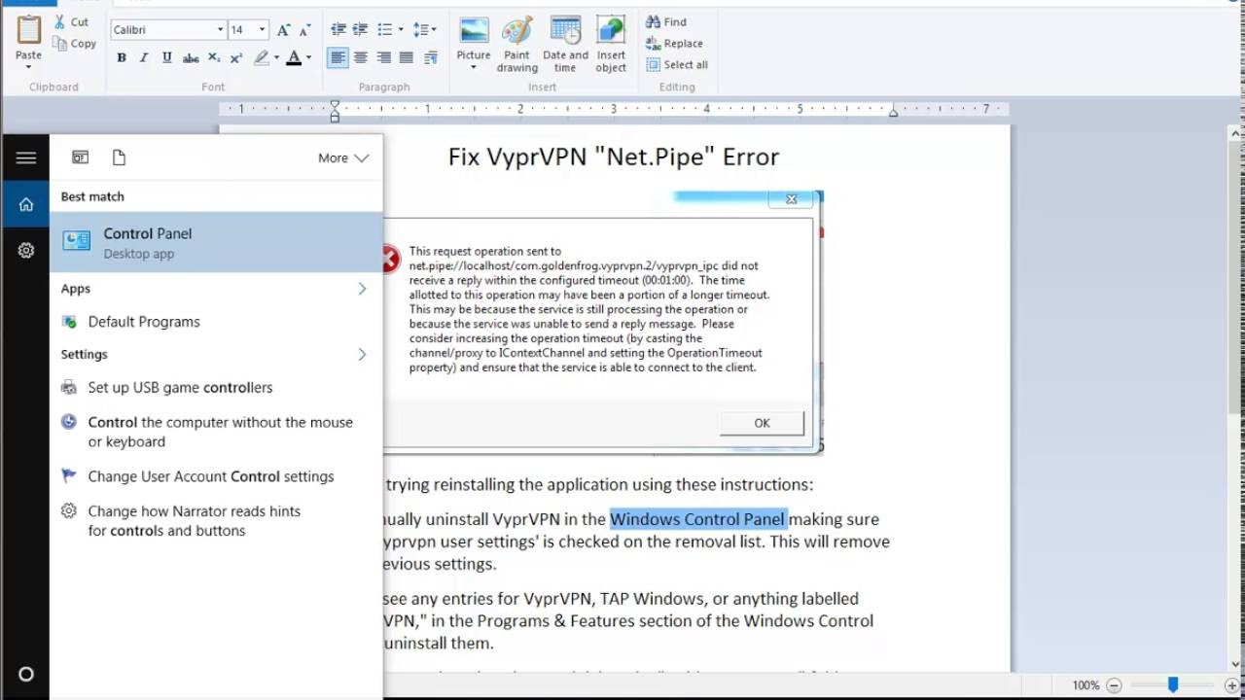The width and height of the screenshot is (1245, 700).
Task: Open the More filters dropdown
Action: [343, 157]
